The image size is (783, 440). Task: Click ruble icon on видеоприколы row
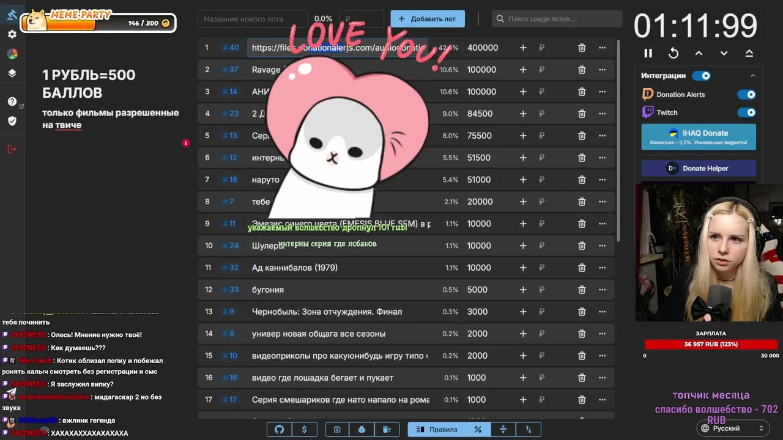[542, 356]
